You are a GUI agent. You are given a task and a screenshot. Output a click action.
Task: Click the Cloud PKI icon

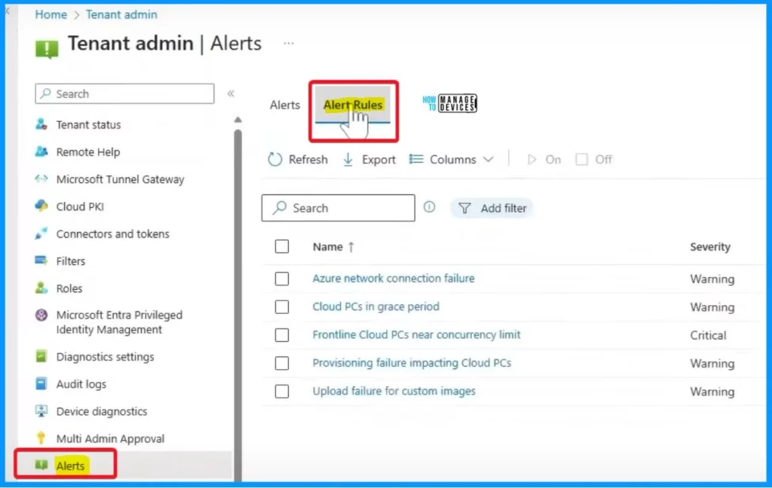41,206
